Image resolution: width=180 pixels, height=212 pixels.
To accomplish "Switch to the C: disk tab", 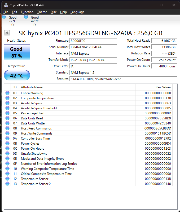I will click(x=13, y=21).
